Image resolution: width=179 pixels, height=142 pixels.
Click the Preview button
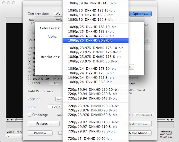40,133
